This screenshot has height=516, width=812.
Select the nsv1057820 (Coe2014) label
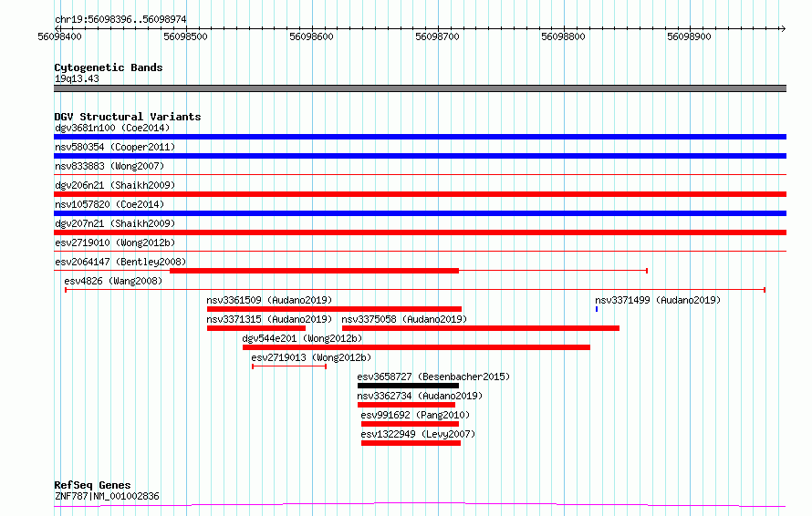pos(109,204)
